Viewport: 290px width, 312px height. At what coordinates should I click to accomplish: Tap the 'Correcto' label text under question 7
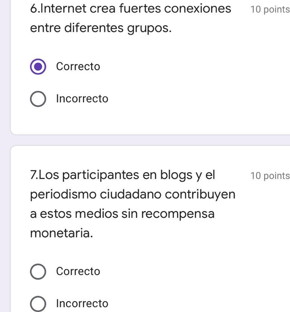click(x=78, y=271)
